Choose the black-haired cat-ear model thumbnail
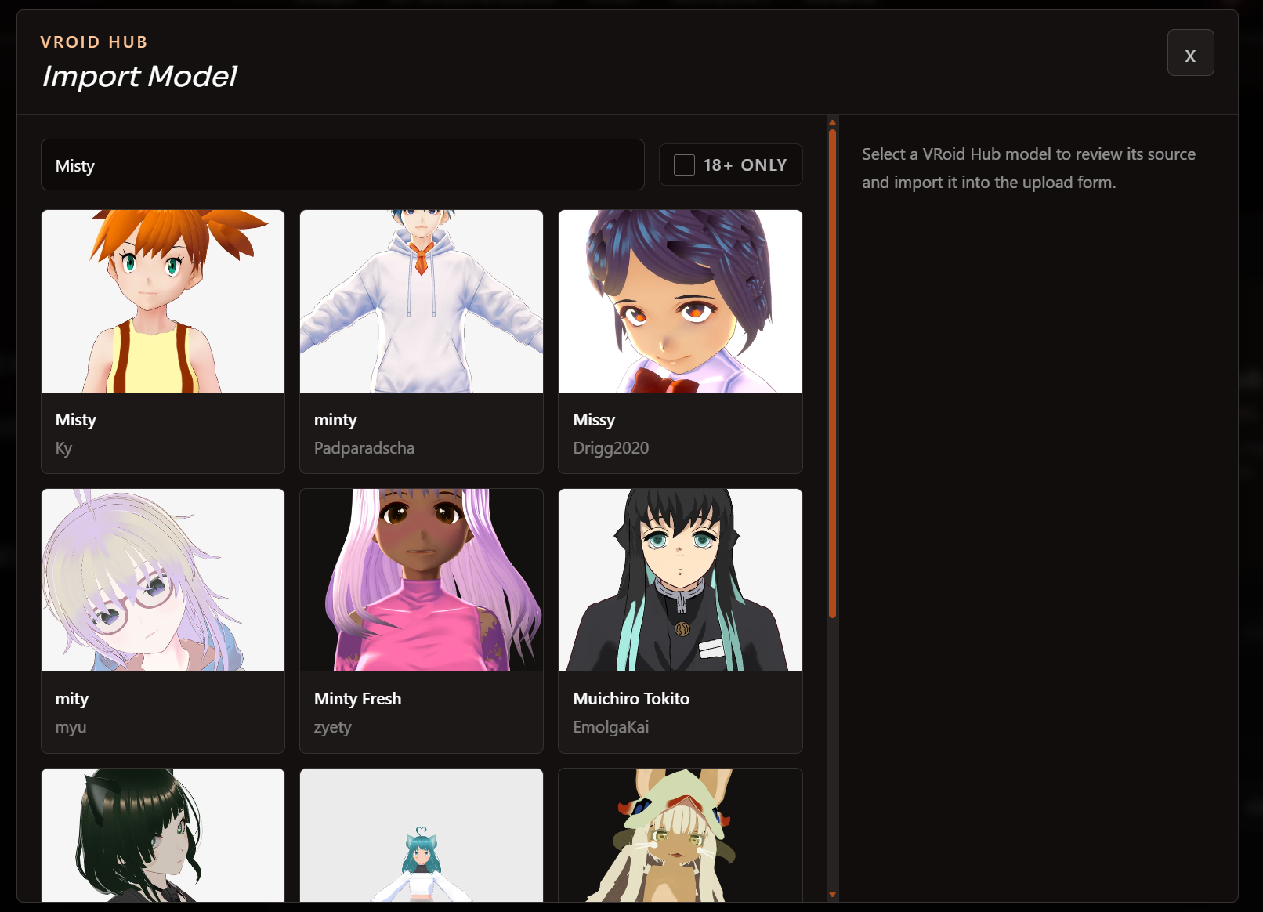This screenshot has width=1263, height=912. 163,835
